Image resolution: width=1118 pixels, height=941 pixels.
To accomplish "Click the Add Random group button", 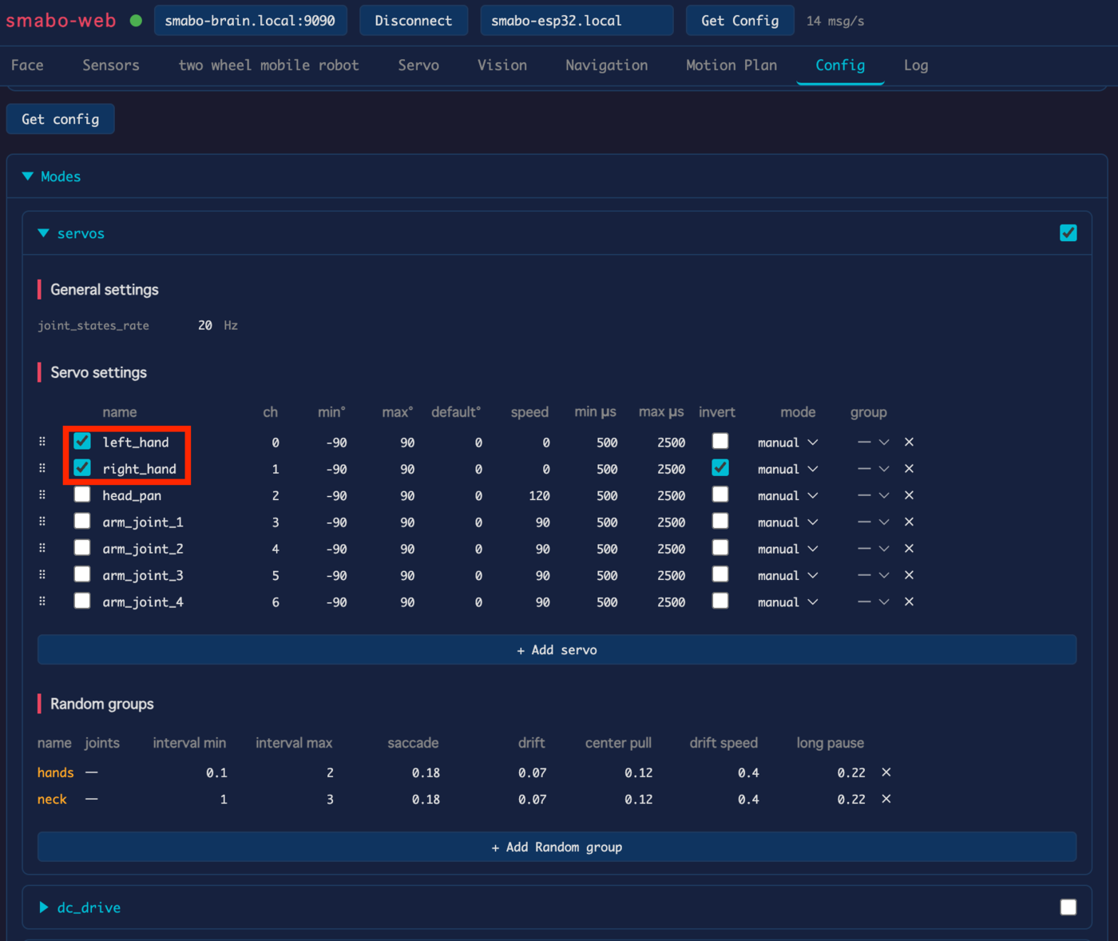I will (x=557, y=847).
